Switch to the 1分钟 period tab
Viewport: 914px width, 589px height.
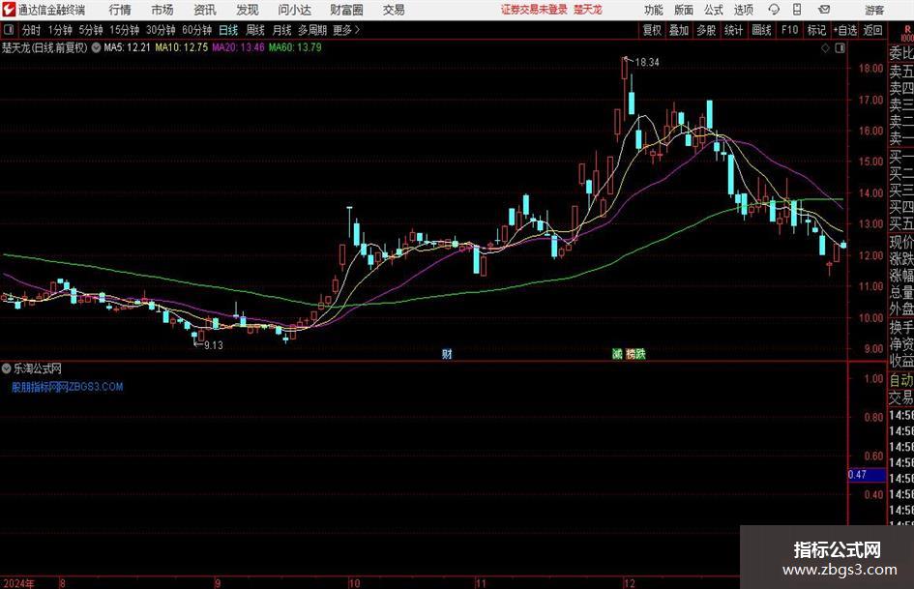pos(60,30)
